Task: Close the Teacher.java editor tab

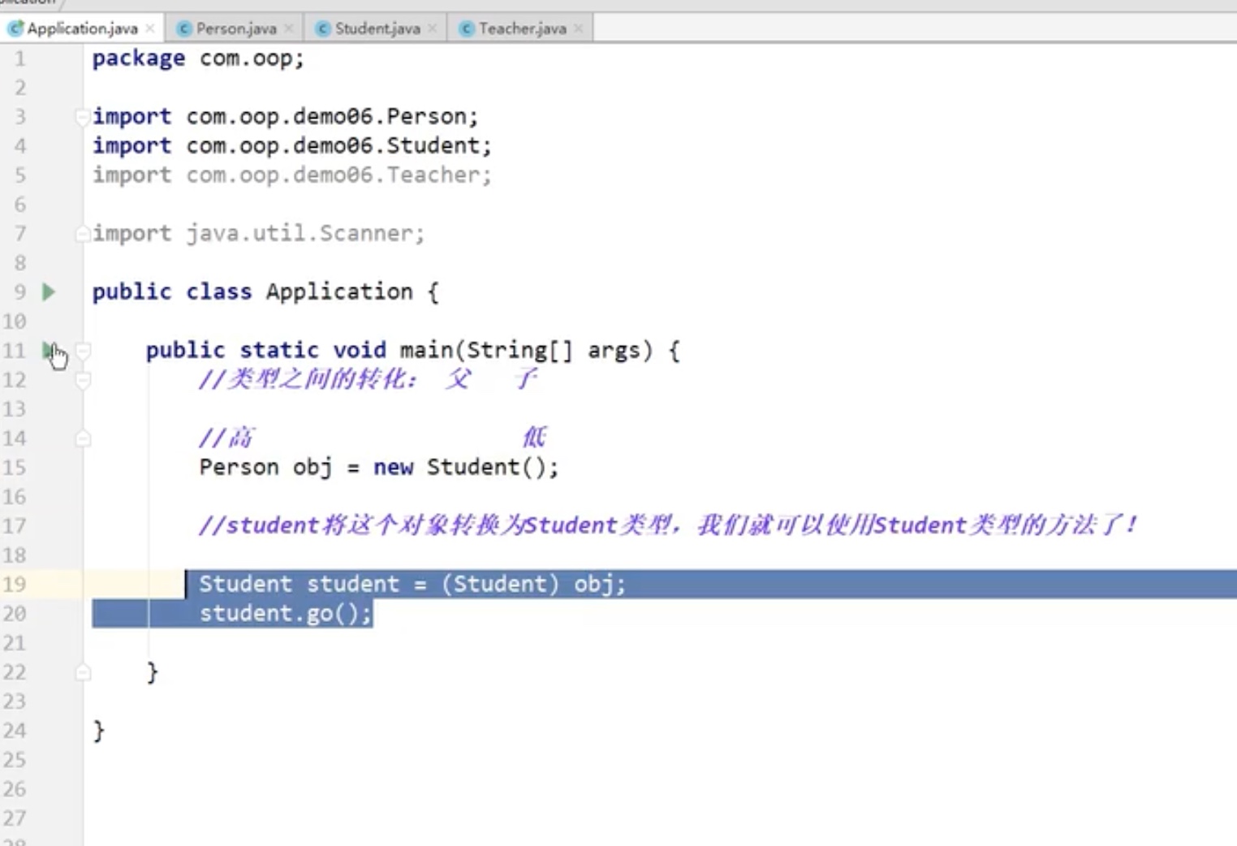Action: [578, 28]
